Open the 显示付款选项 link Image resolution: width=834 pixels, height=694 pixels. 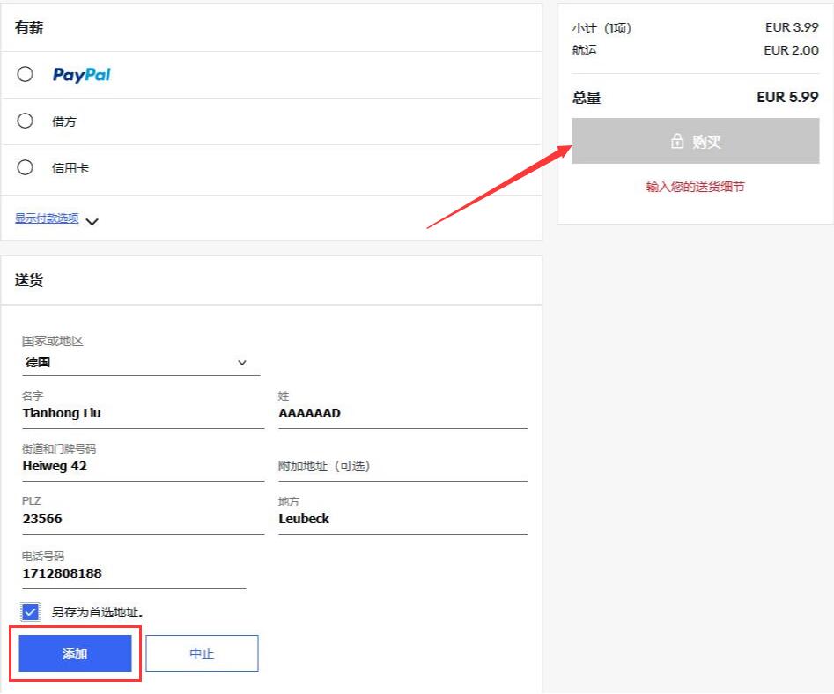tap(47, 218)
